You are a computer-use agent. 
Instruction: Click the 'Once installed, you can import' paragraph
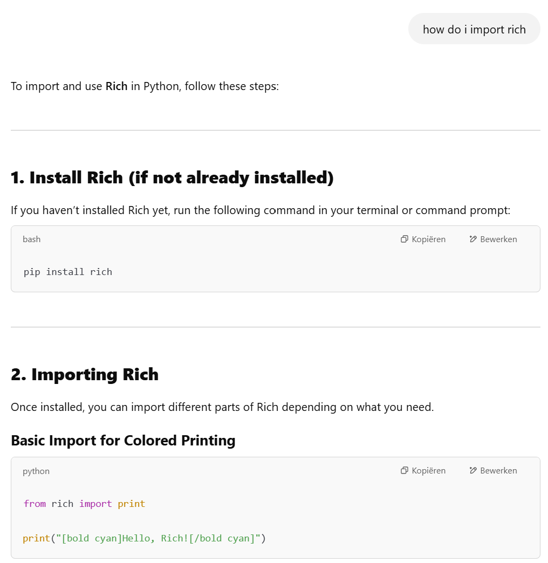(222, 407)
